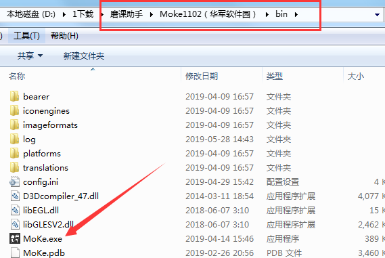Click MoKe.pdb's type PDB 文件
Image resolution: width=385 pixels, height=258 pixels.
[x=284, y=253]
